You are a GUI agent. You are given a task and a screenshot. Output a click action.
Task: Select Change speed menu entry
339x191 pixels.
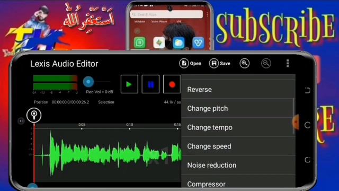click(238, 146)
